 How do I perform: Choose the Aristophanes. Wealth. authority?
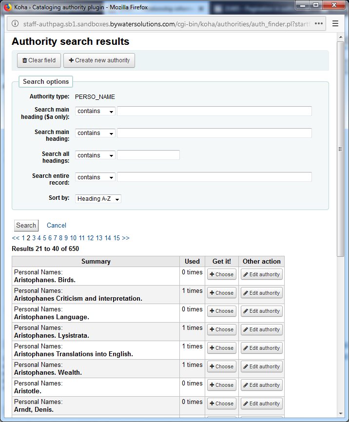click(x=221, y=366)
